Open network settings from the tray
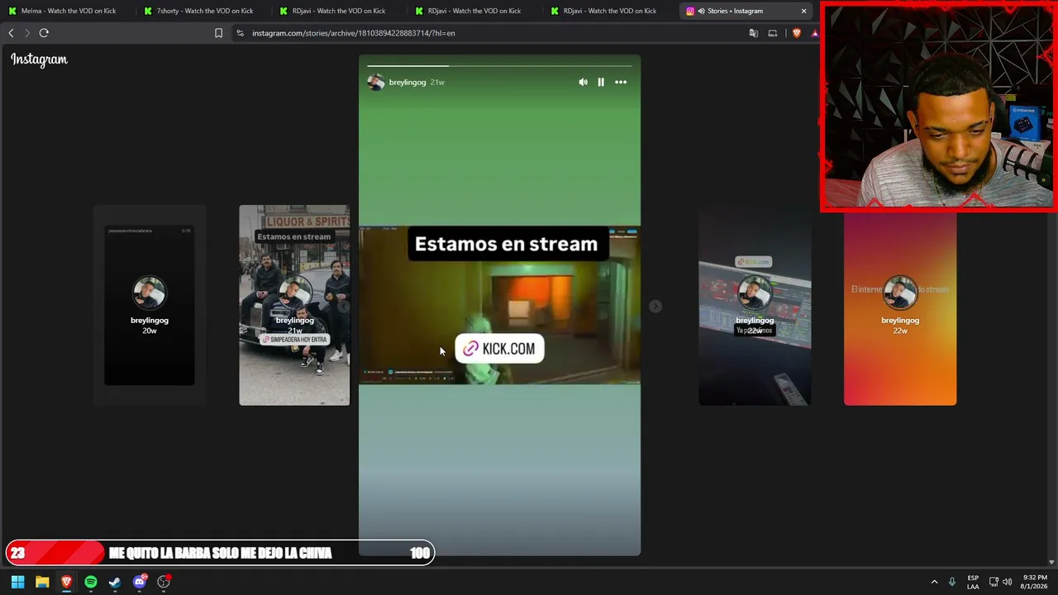 point(994,582)
